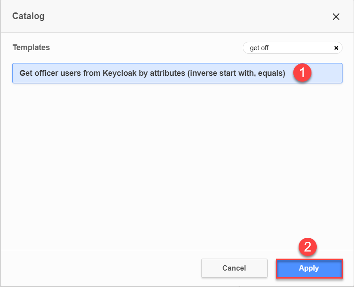Click the Catalog dialog title
Viewport: 354px width, 287px height.
pos(28,16)
